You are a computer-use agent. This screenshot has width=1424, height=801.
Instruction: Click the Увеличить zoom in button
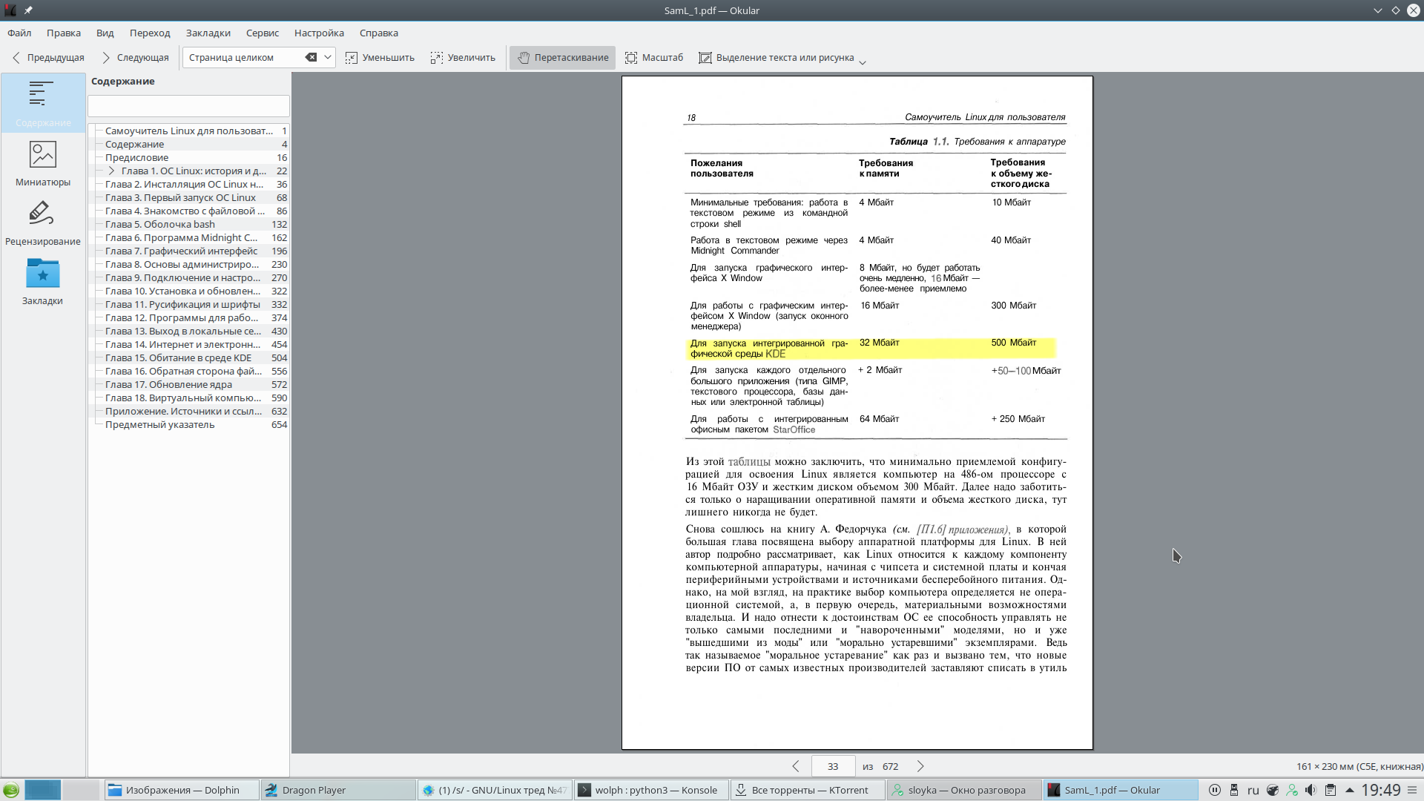coord(463,57)
